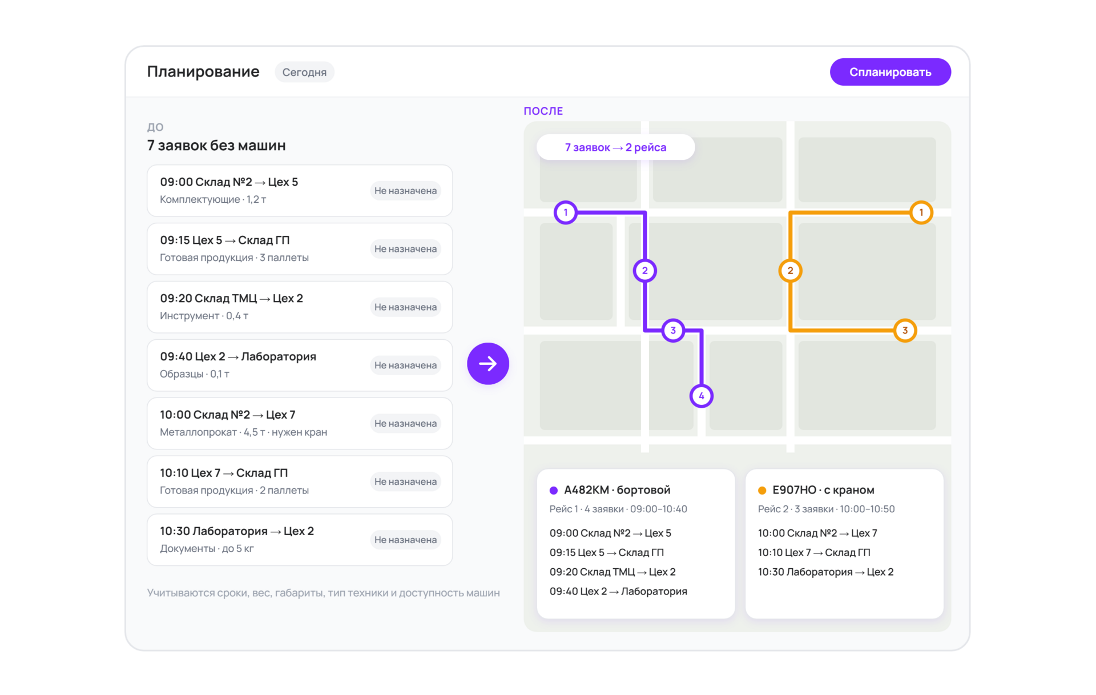
Task: Click the Учитываются сроки, вес, габариты note
Action: coord(324,593)
